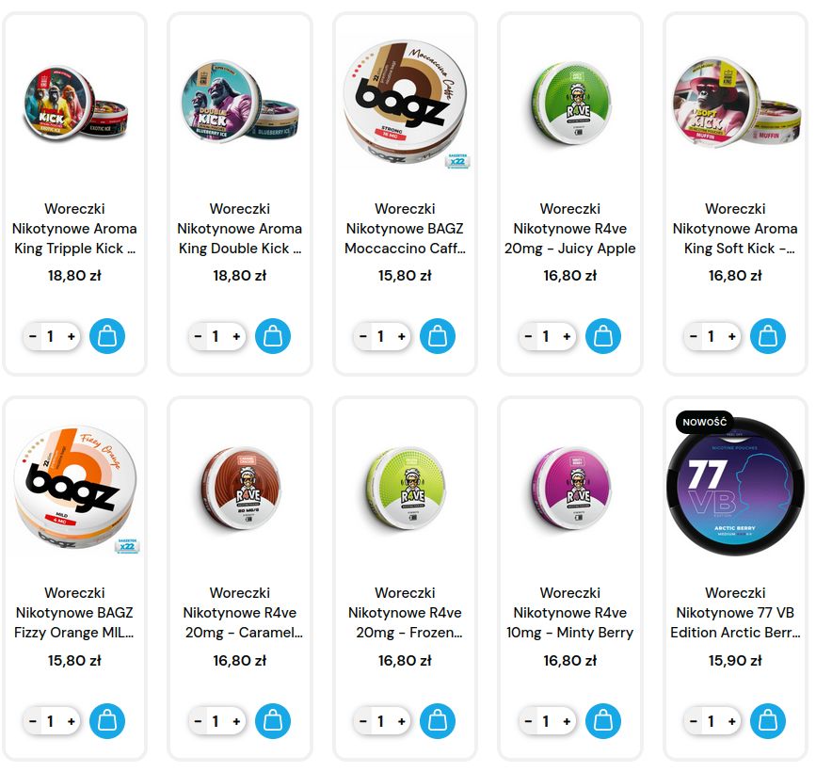Add Aroma King Soft Kick to cart
This screenshot has height=772, width=816.
pos(768,336)
